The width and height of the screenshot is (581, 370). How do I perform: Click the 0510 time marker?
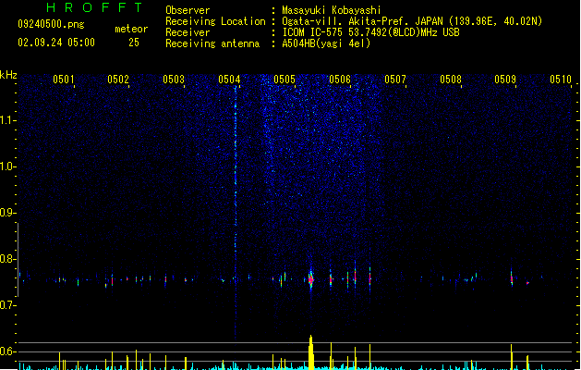[561, 80]
